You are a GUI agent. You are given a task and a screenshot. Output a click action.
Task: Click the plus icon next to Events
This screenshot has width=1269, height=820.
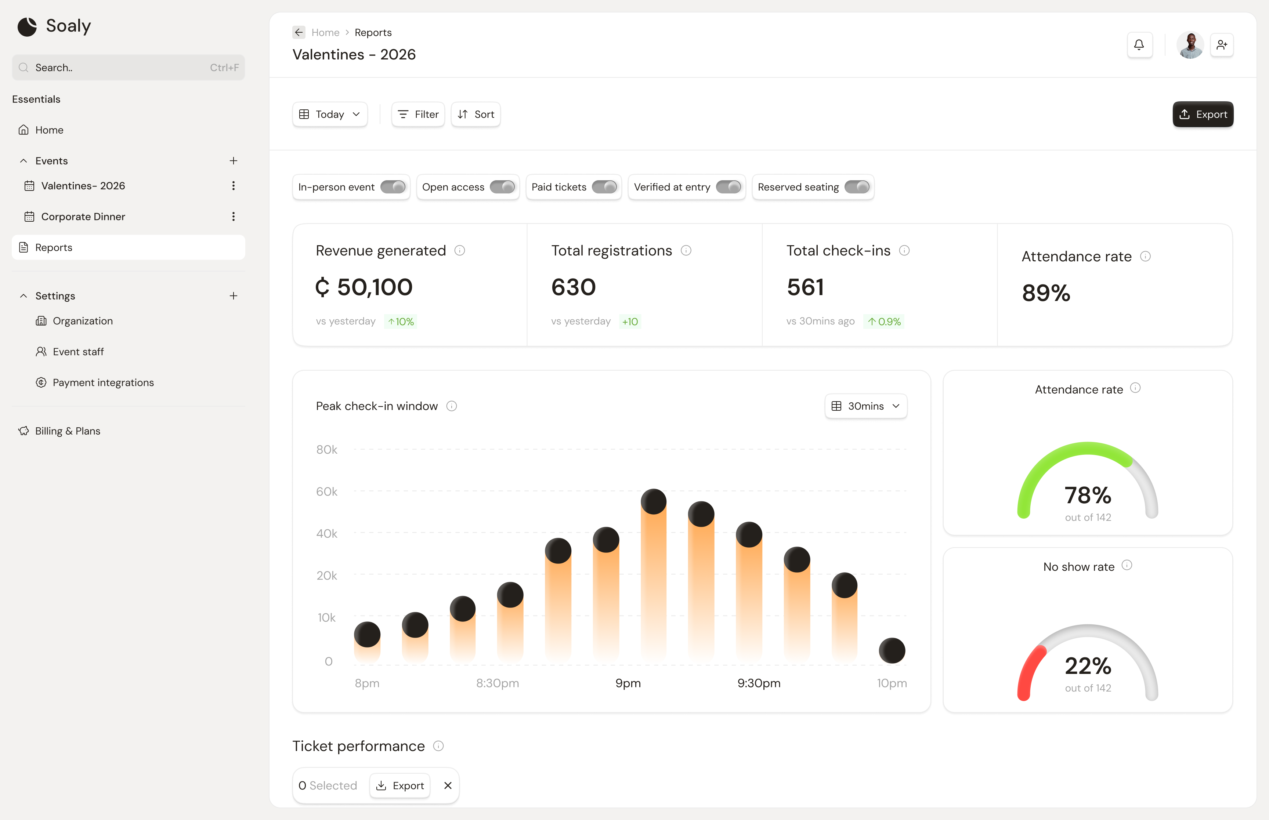233,161
